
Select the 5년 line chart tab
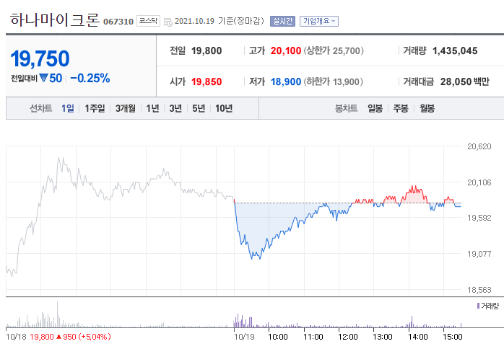(x=199, y=108)
